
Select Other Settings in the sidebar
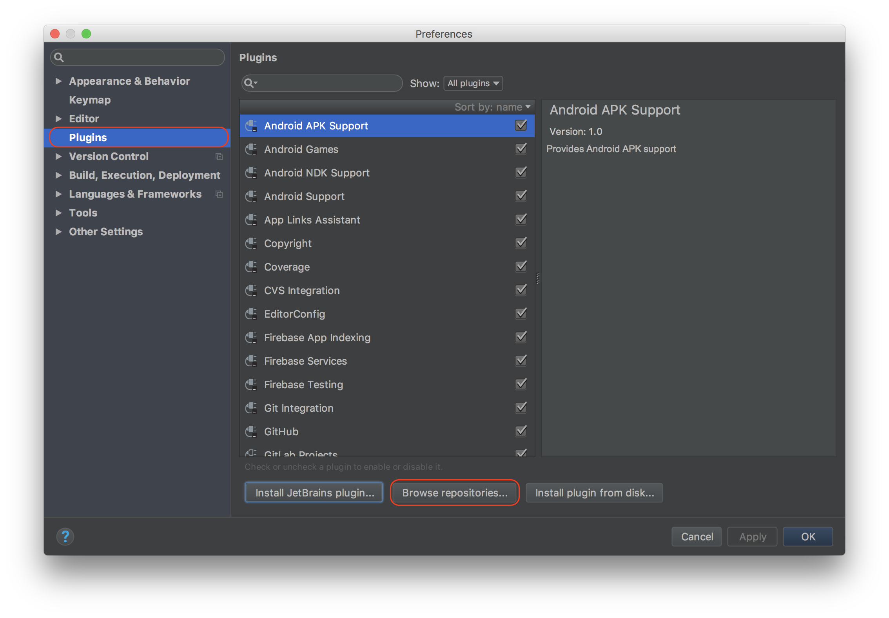pos(106,231)
